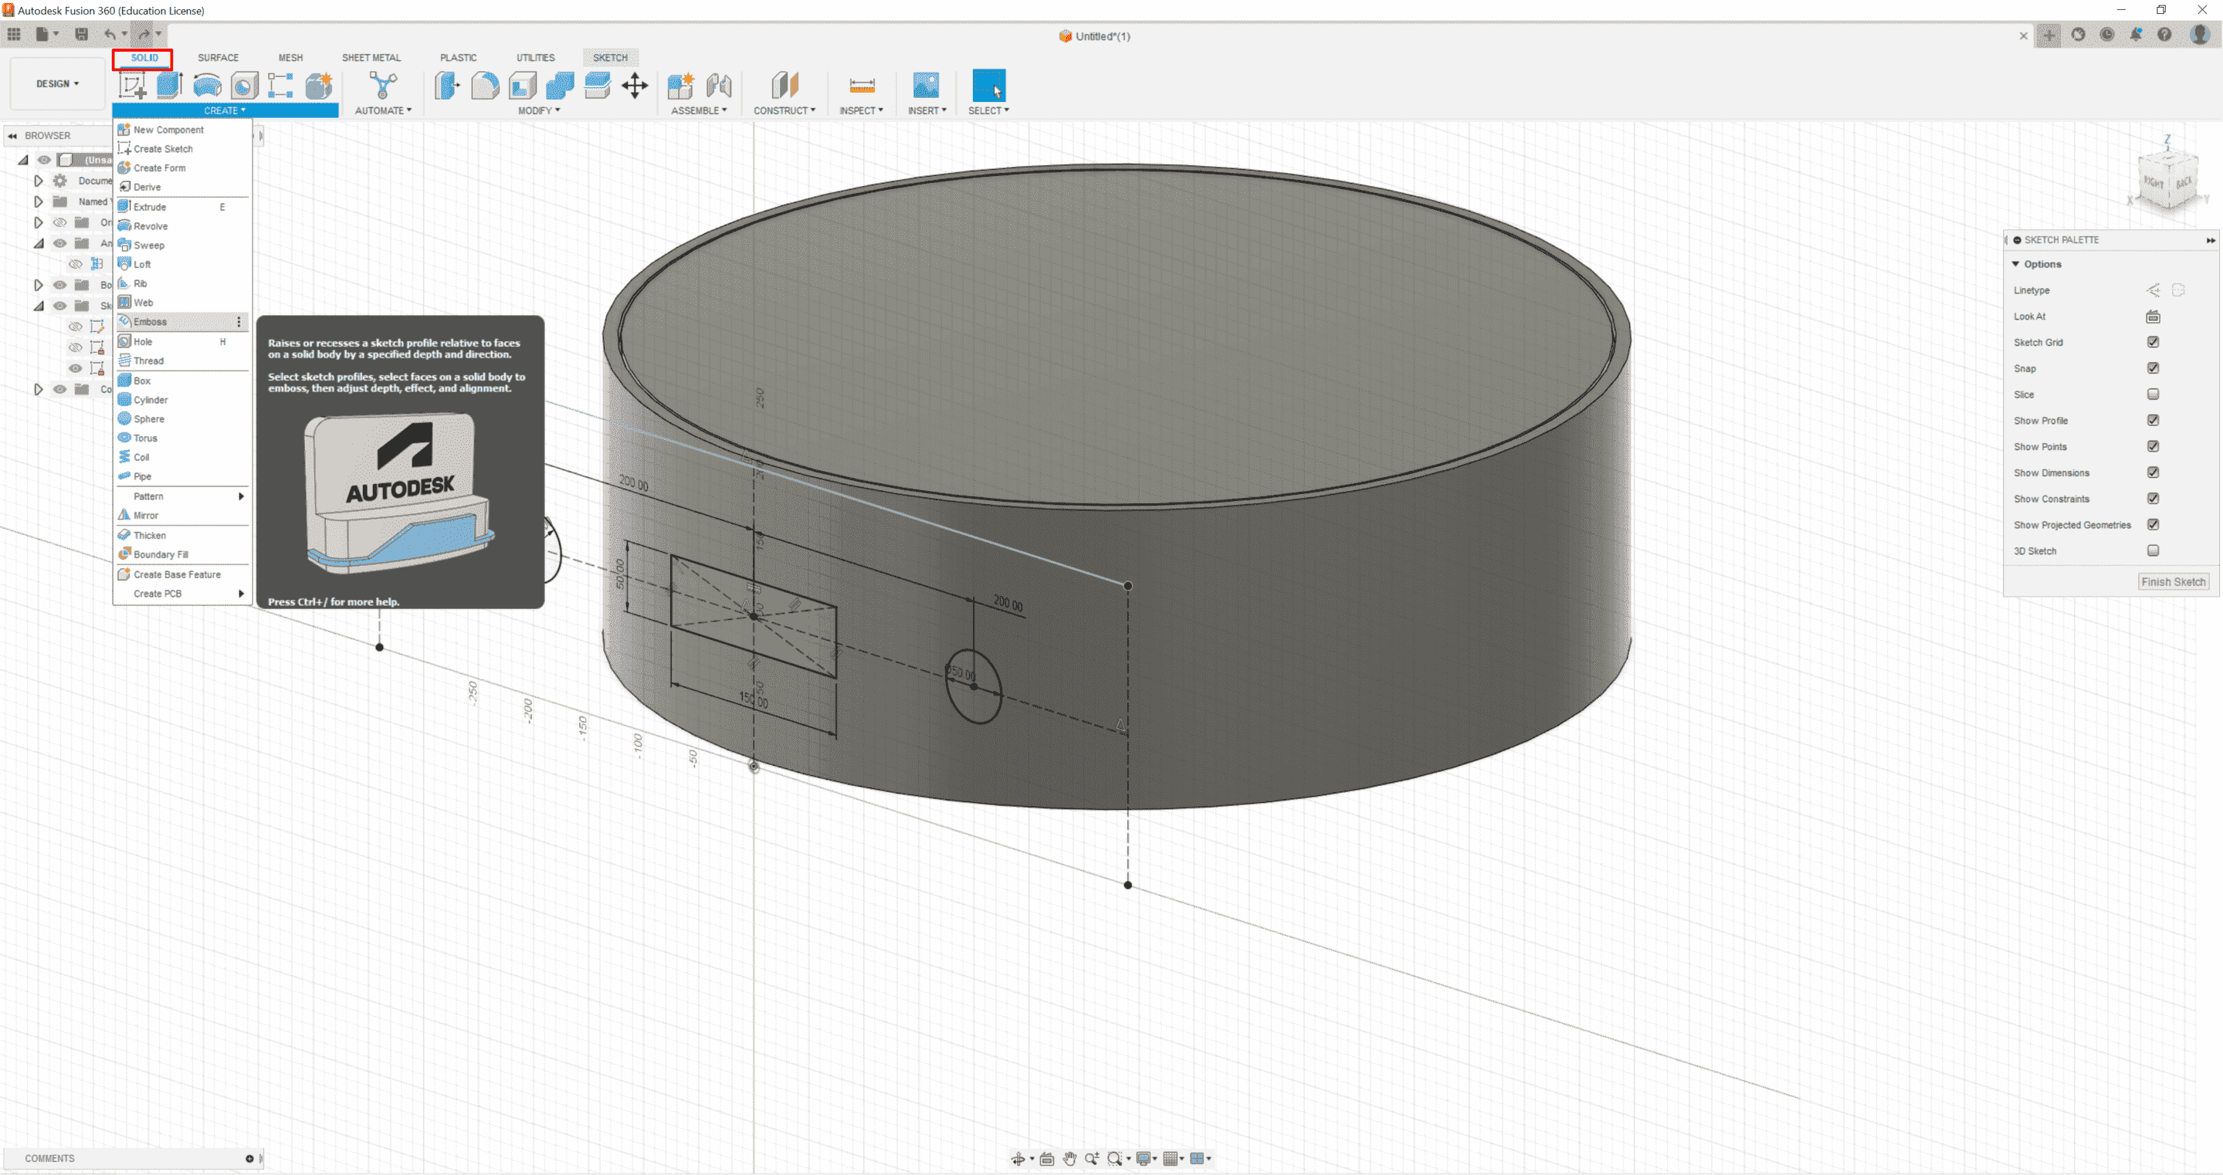Expand the Named Views tree node
2223x1175 pixels.
coord(38,201)
